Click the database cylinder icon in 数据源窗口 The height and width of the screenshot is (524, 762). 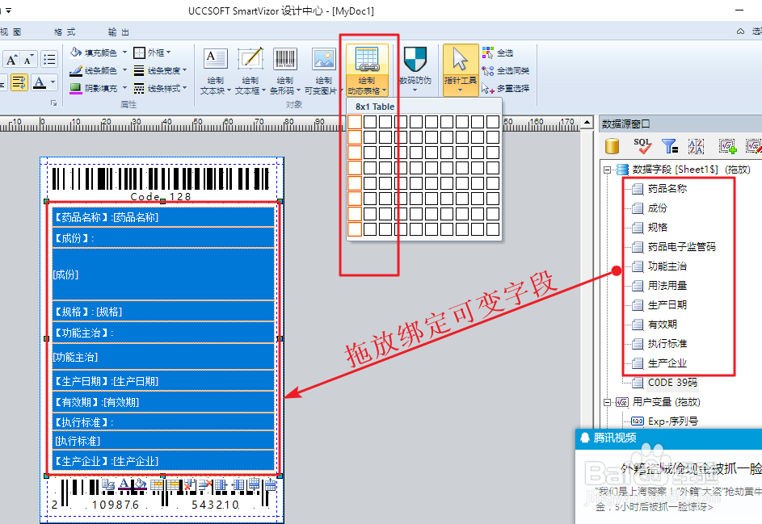(612, 145)
